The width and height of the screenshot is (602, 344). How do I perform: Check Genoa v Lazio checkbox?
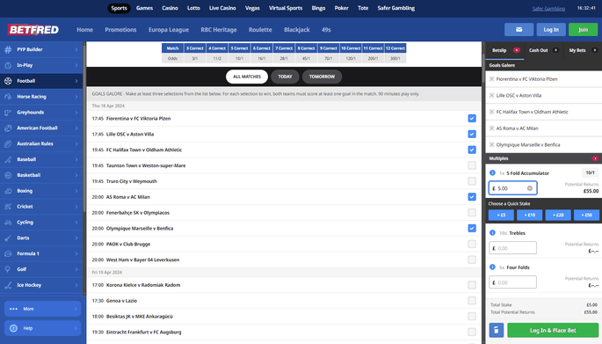point(472,301)
